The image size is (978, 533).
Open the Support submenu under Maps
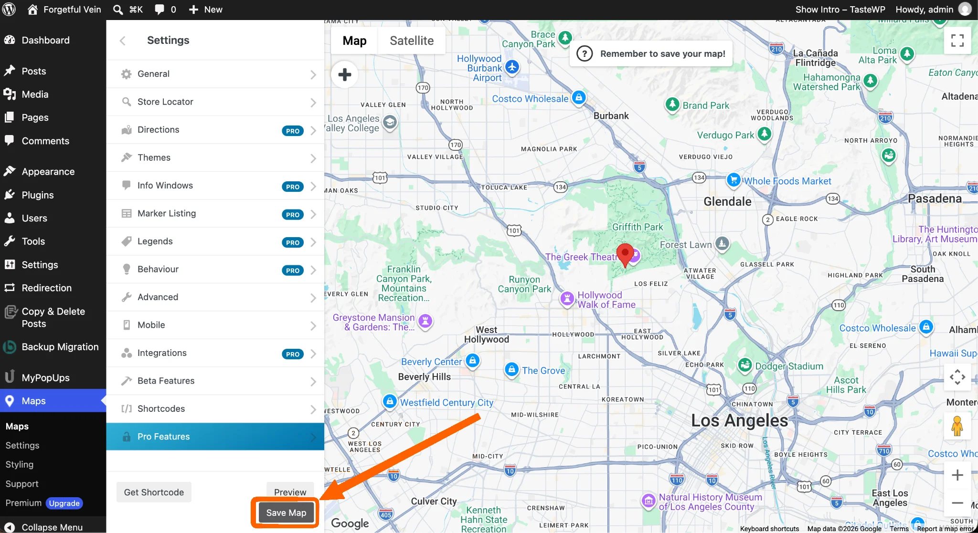(x=22, y=484)
